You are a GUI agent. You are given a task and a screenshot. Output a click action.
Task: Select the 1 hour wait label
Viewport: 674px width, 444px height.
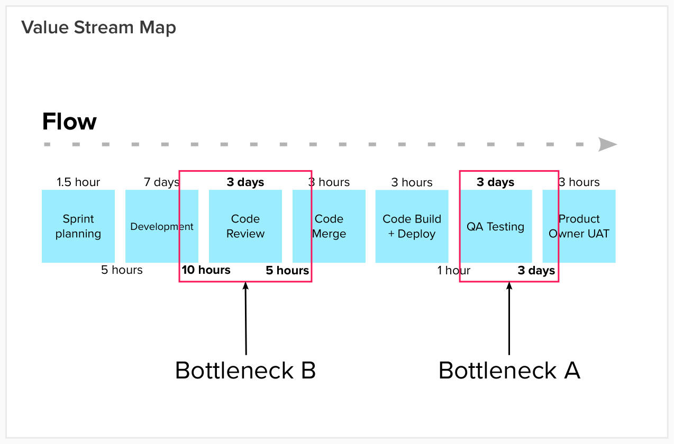tap(453, 271)
